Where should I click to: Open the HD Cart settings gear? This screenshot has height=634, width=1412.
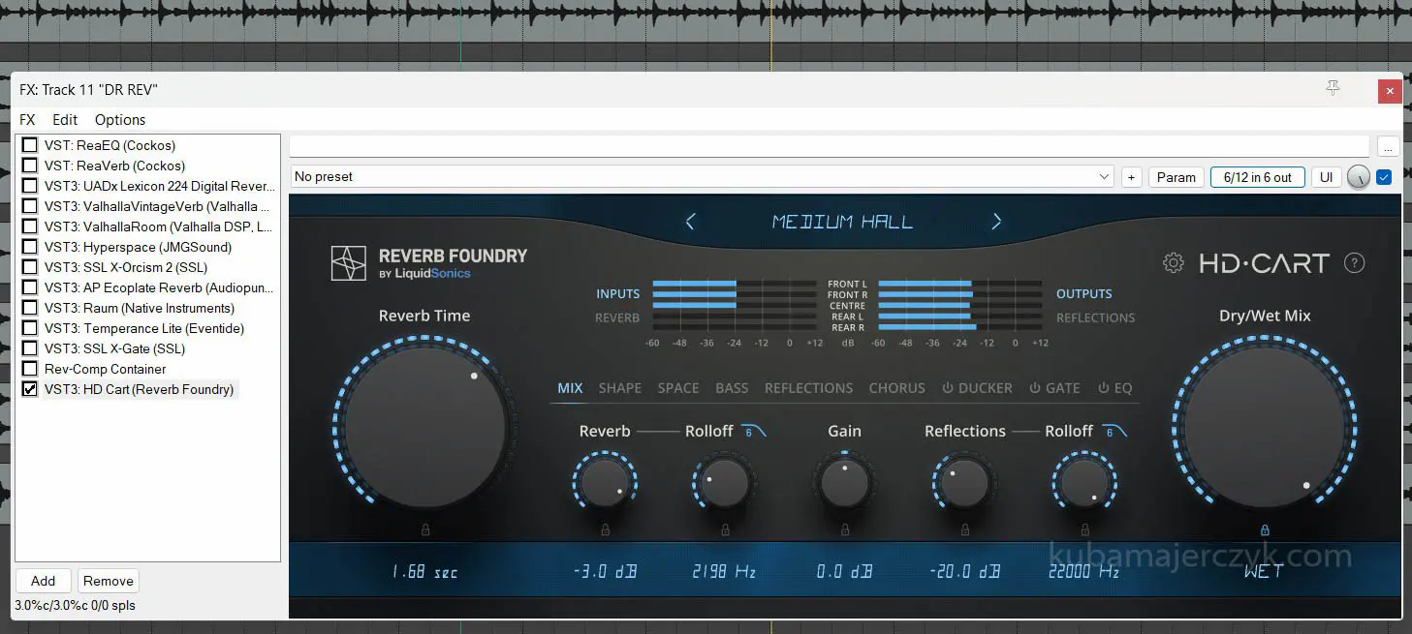1173,263
